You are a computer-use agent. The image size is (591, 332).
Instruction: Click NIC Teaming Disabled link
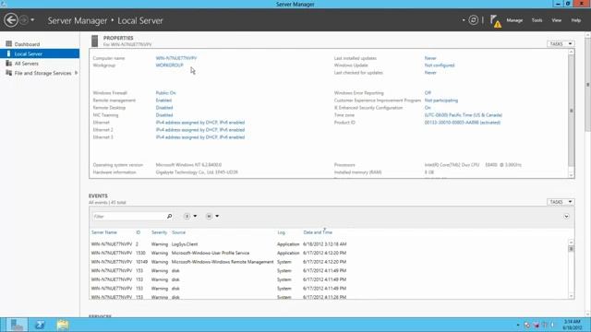164,115
